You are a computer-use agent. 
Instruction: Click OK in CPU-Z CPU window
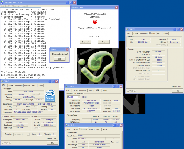(52, 143)
